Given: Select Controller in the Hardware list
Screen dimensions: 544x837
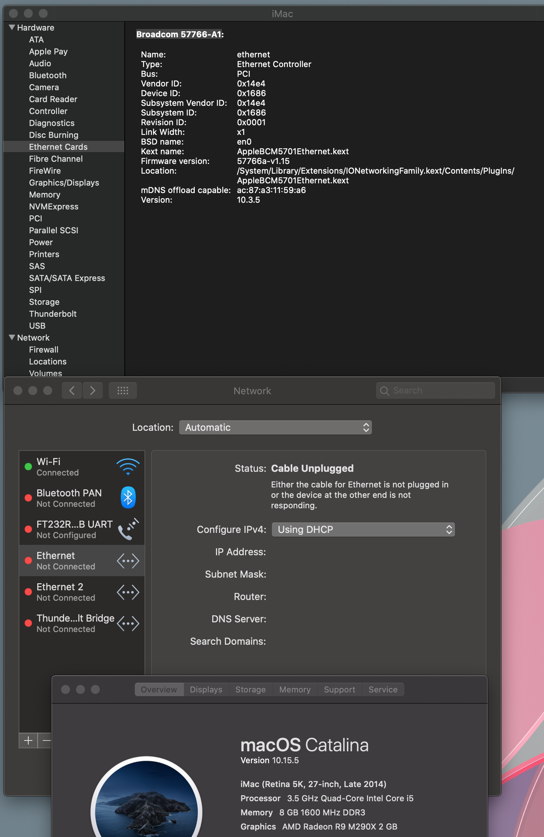Looking at the screenshot, I should click(64, 111).
